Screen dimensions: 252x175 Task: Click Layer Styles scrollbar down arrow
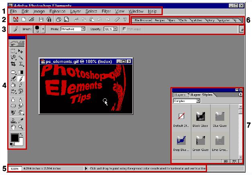[x=241, y=157]
